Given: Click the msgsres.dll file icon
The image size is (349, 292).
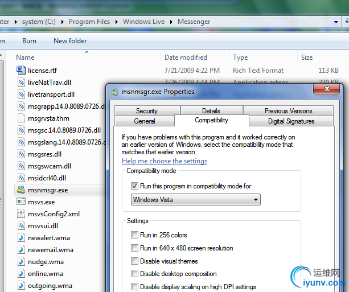Looking at the screenshot, I should (x=21, y=154).
